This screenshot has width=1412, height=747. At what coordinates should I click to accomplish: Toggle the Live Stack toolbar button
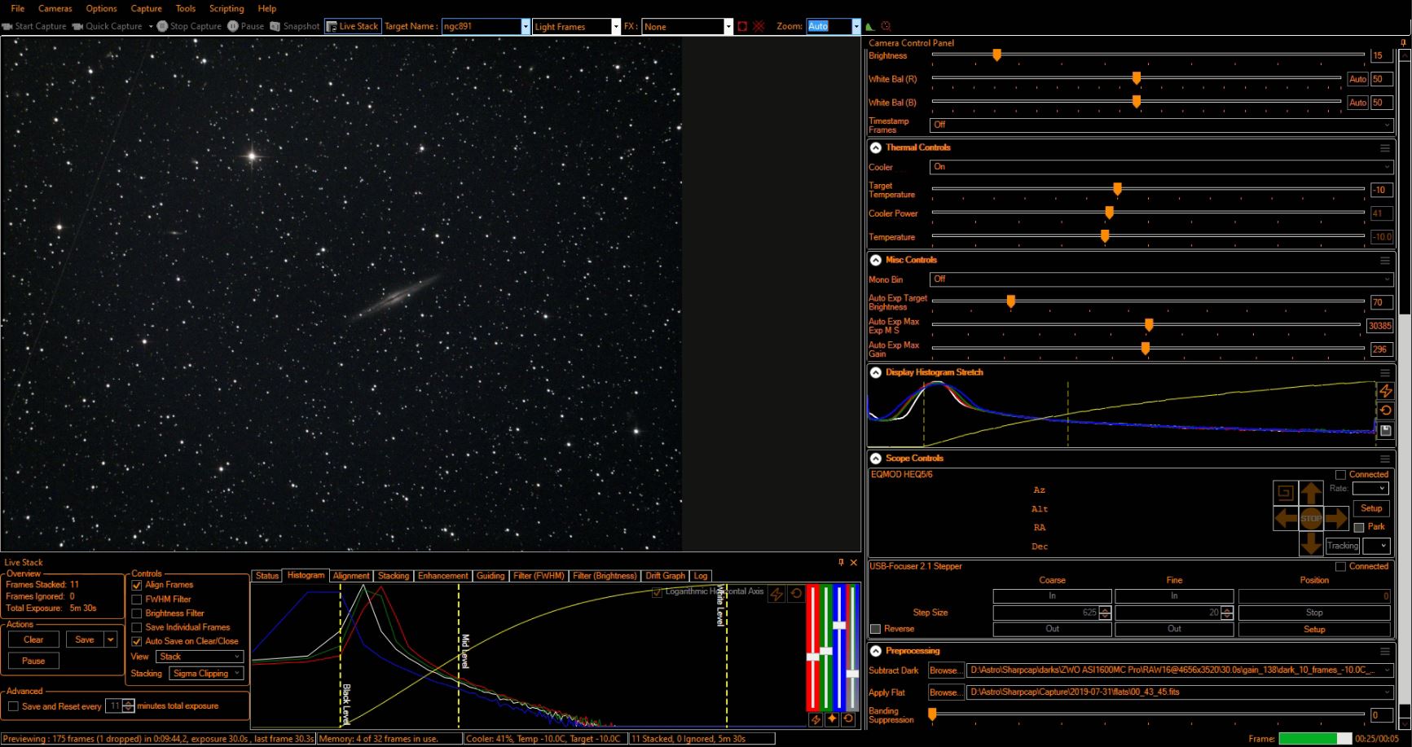tap(352, 26)
